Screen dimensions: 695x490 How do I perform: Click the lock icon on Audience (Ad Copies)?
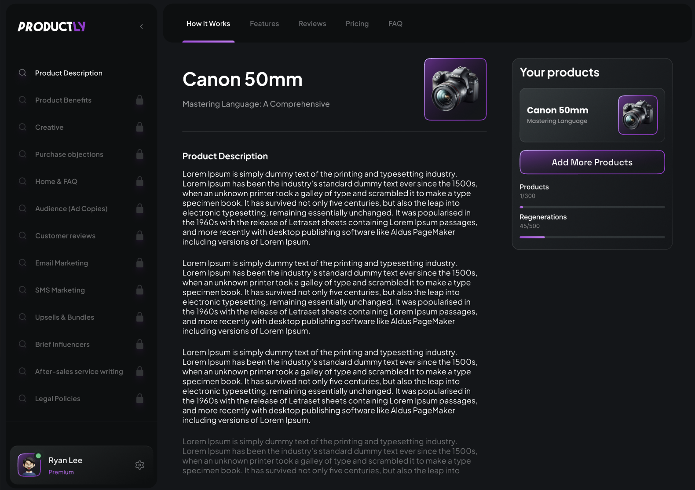click(x=139, y=208)
